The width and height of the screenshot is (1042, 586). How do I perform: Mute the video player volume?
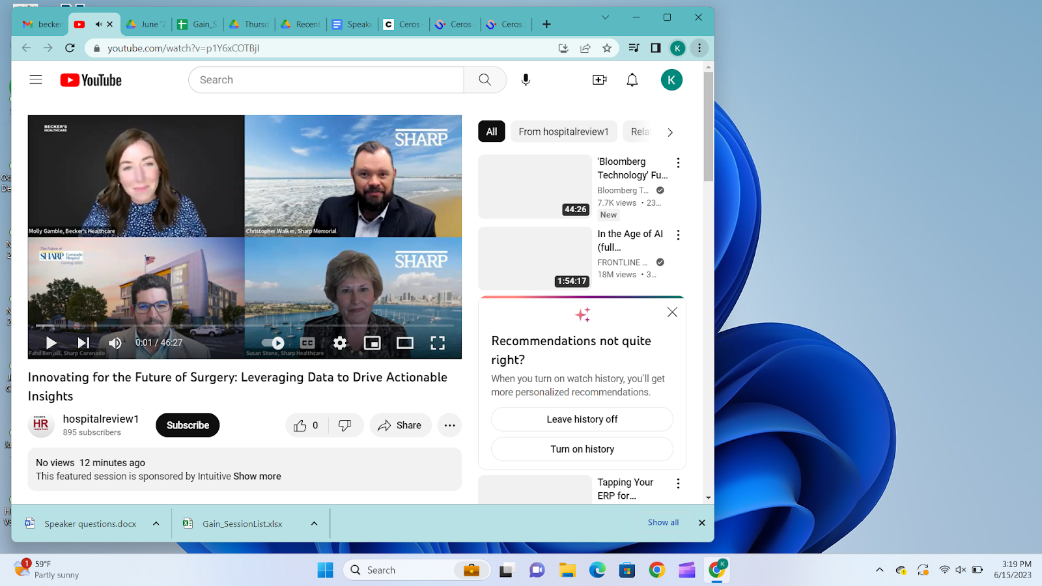pyautogui.click(x=115, y=342)
